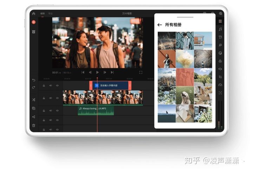Hide the subtitle track with eye icon
Image resolution: width=253 pixels, height=171 pixels.
coord(57,85)
